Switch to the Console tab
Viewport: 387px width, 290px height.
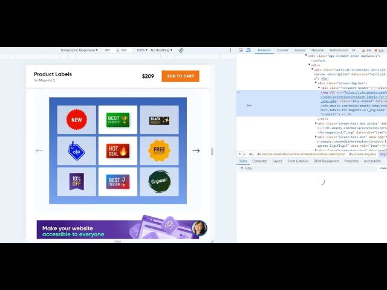pos(282,50)
